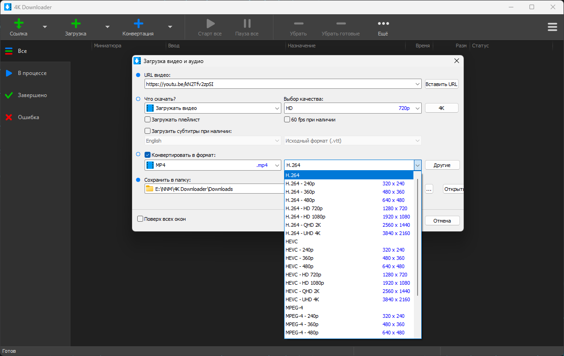Click the Что скачать radio indicator

[x=138, y=99]
